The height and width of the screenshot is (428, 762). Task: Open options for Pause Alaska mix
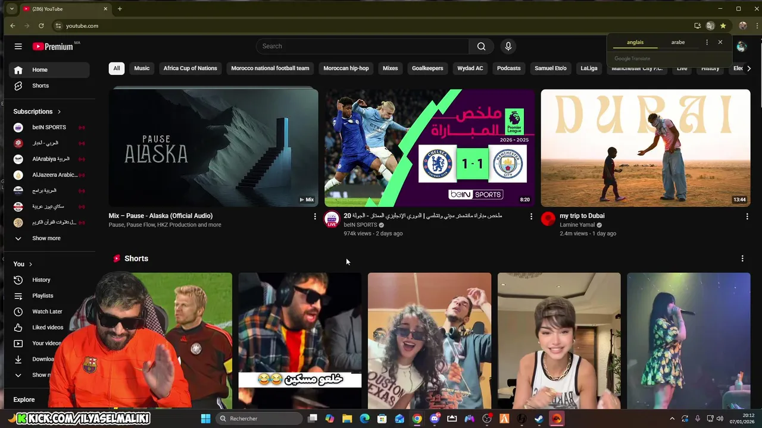click(315, 216)
